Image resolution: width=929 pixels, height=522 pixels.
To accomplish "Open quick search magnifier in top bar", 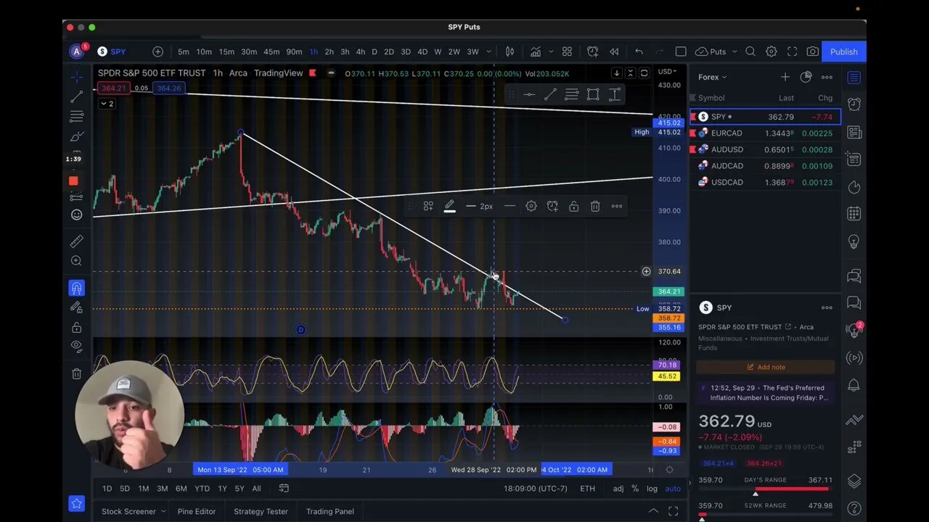I will [750, 51].
